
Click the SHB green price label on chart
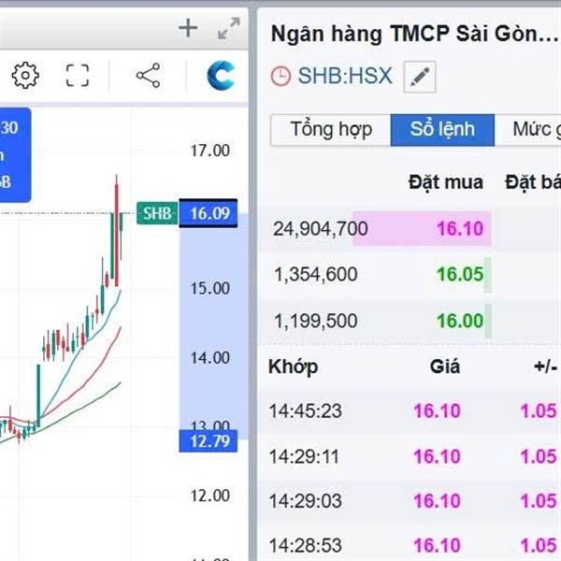point(157,213)
